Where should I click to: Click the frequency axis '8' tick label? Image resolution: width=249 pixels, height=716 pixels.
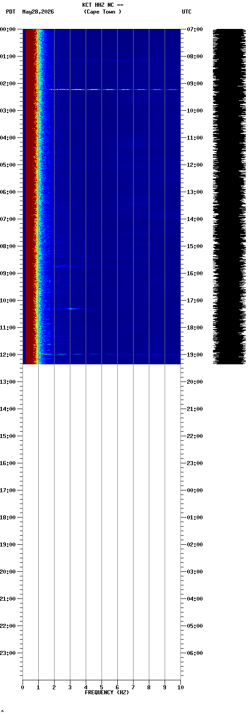149,688
